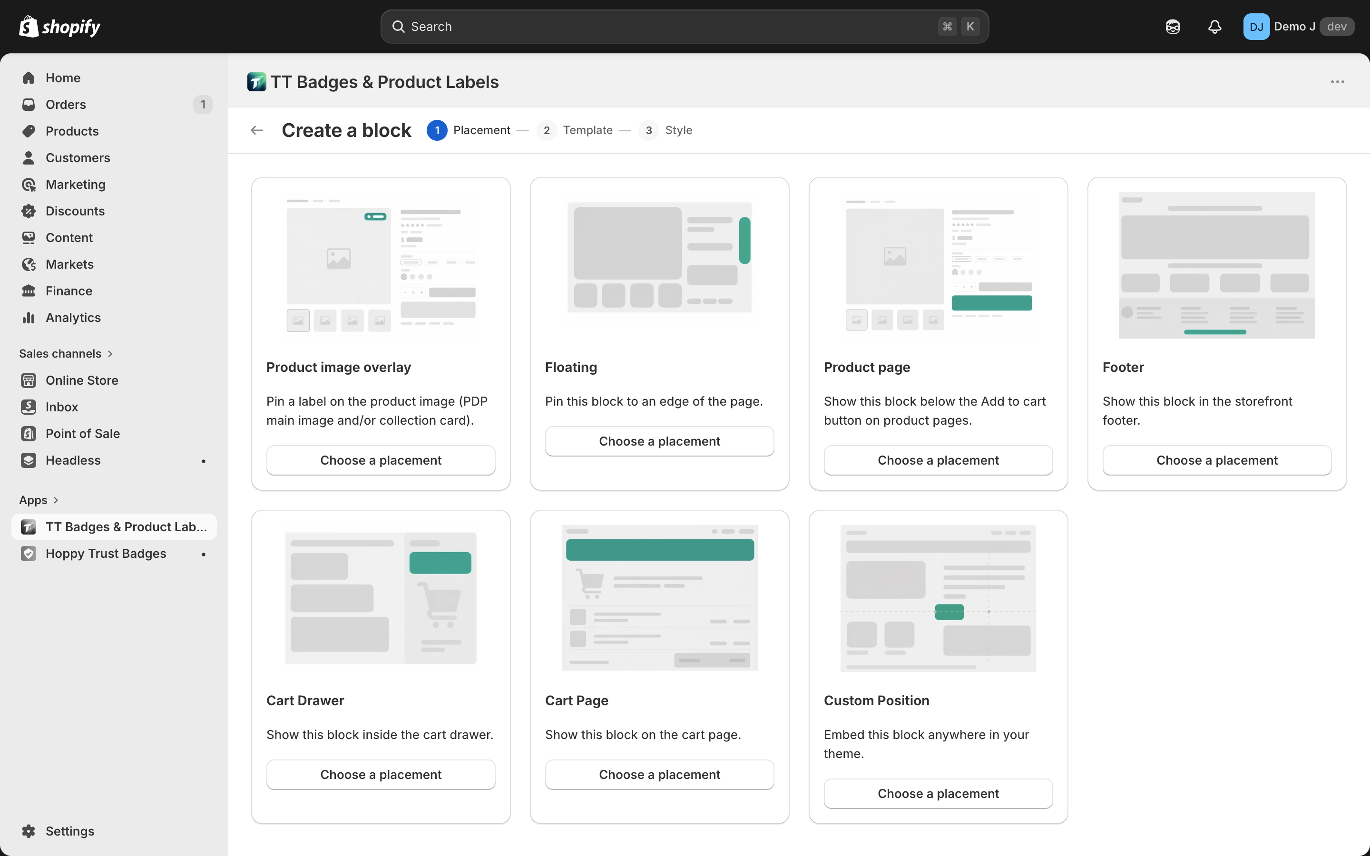
Task: Open the notifications bell
Action: (x=1214, y=27)
